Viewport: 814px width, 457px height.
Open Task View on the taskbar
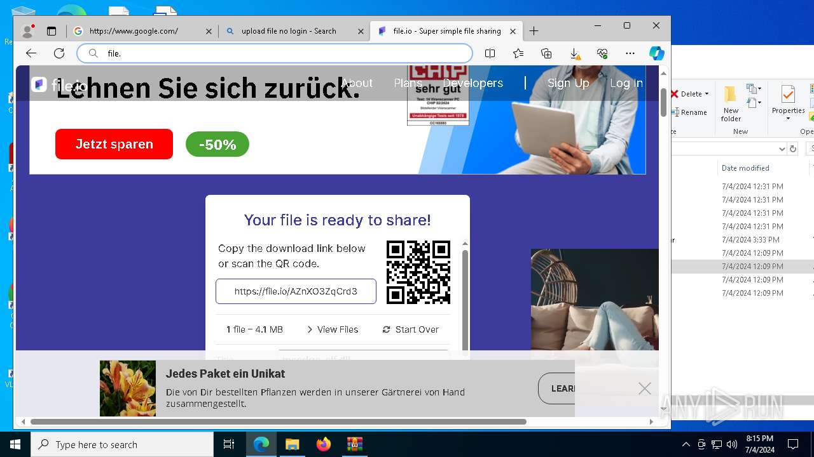click(x=229, y=444)
